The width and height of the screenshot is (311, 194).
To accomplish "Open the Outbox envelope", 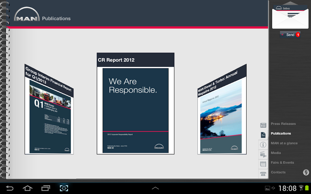I will pos(290,17).
